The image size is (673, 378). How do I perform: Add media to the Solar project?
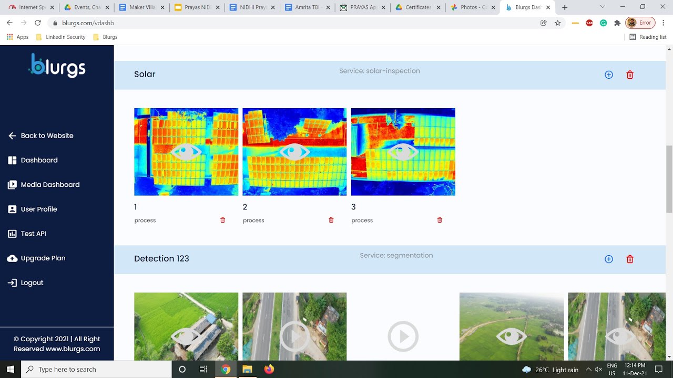608,75
